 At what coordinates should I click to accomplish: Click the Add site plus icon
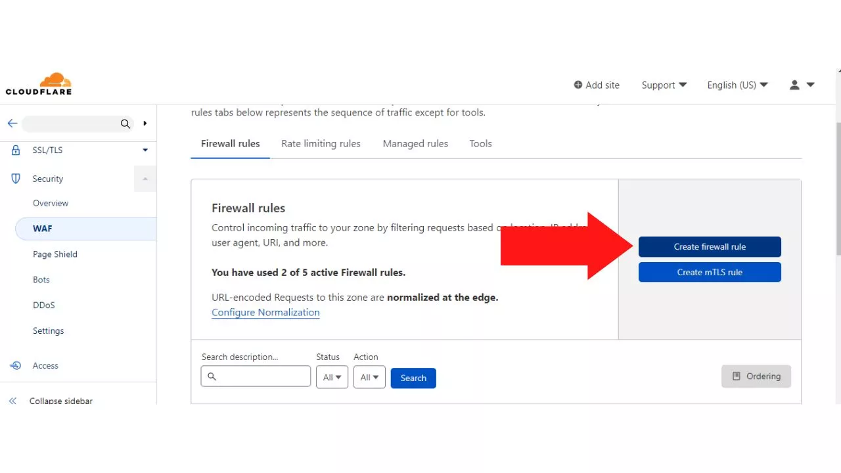point(578,85)
